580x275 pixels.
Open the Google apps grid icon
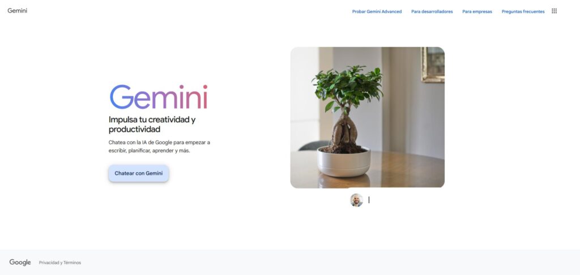coord(554,11)
